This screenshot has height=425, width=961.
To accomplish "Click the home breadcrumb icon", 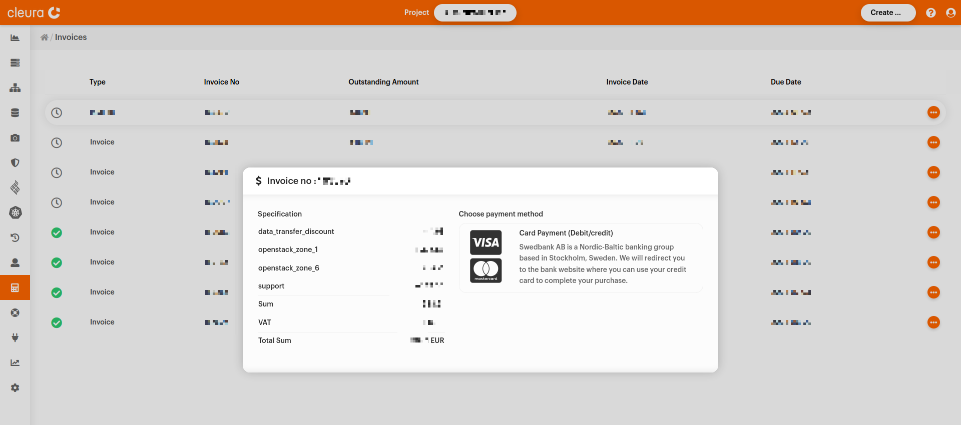I will click(x=45, y=37).
